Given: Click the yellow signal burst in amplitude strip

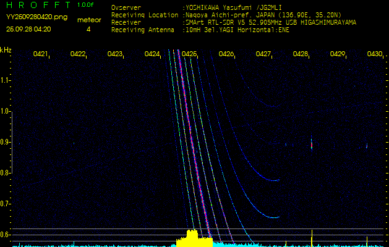Looking at the screenshot, I should click(194, 238).
